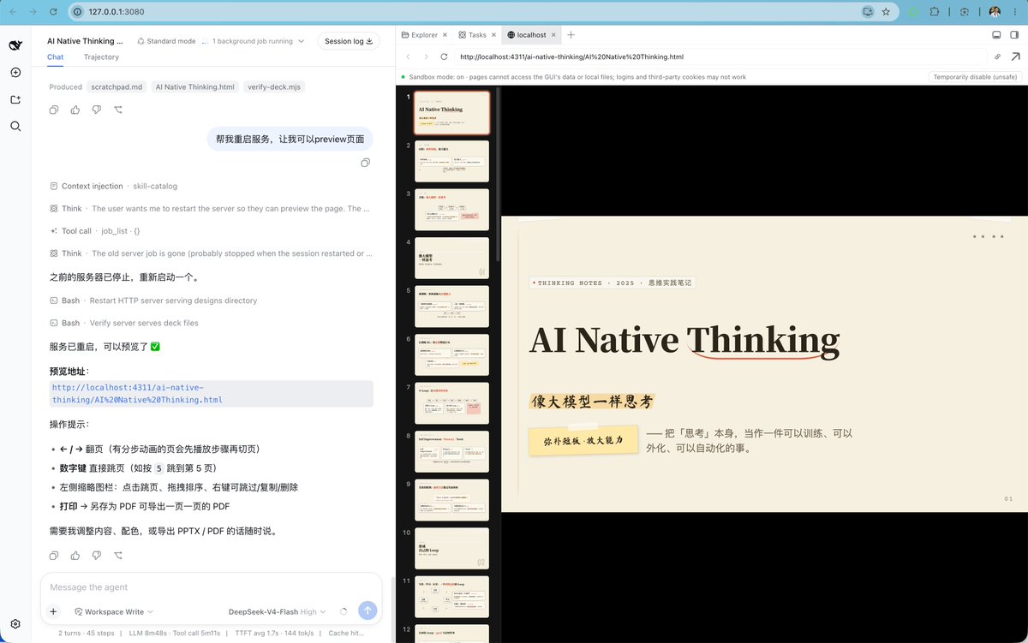
Task: Close the localhost tab
Action: click(554, 35)
